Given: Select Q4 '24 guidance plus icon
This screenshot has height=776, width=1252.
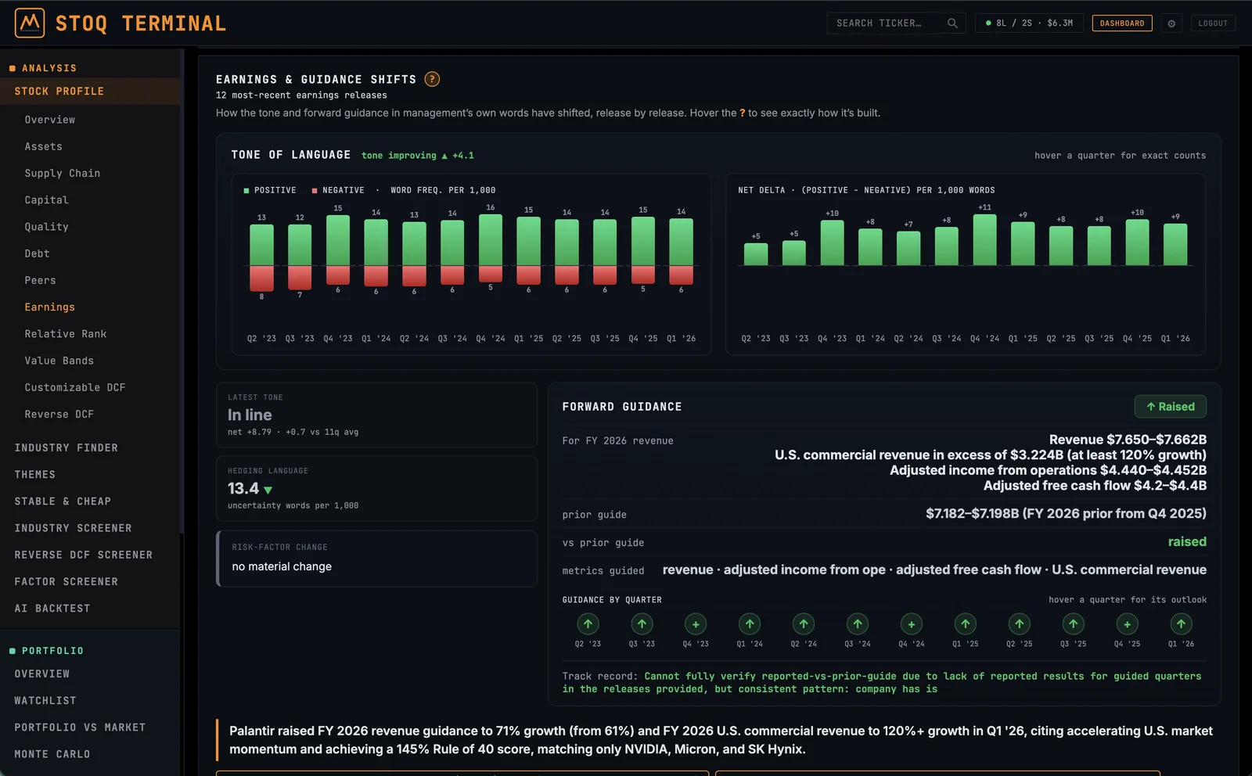Looking at the screenshot, I should (912, 624).
